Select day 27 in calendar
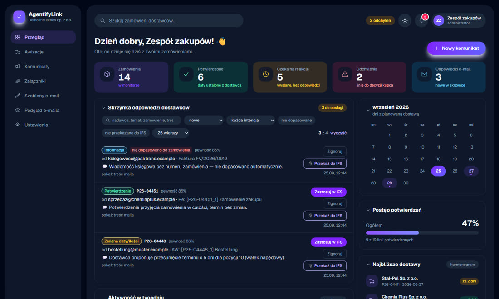The image size is (499, 299). point(471,171)
